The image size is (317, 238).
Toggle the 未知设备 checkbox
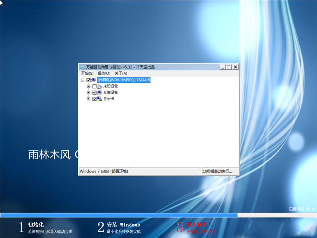click(x=94, y=86)
